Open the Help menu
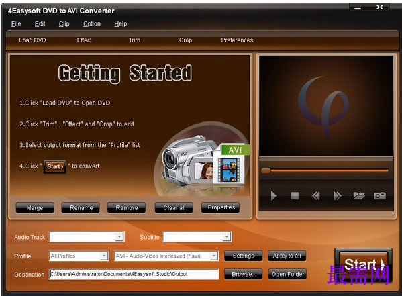Image resolution: width=402 pixels, height=296 pixels. tap(121, 24)
